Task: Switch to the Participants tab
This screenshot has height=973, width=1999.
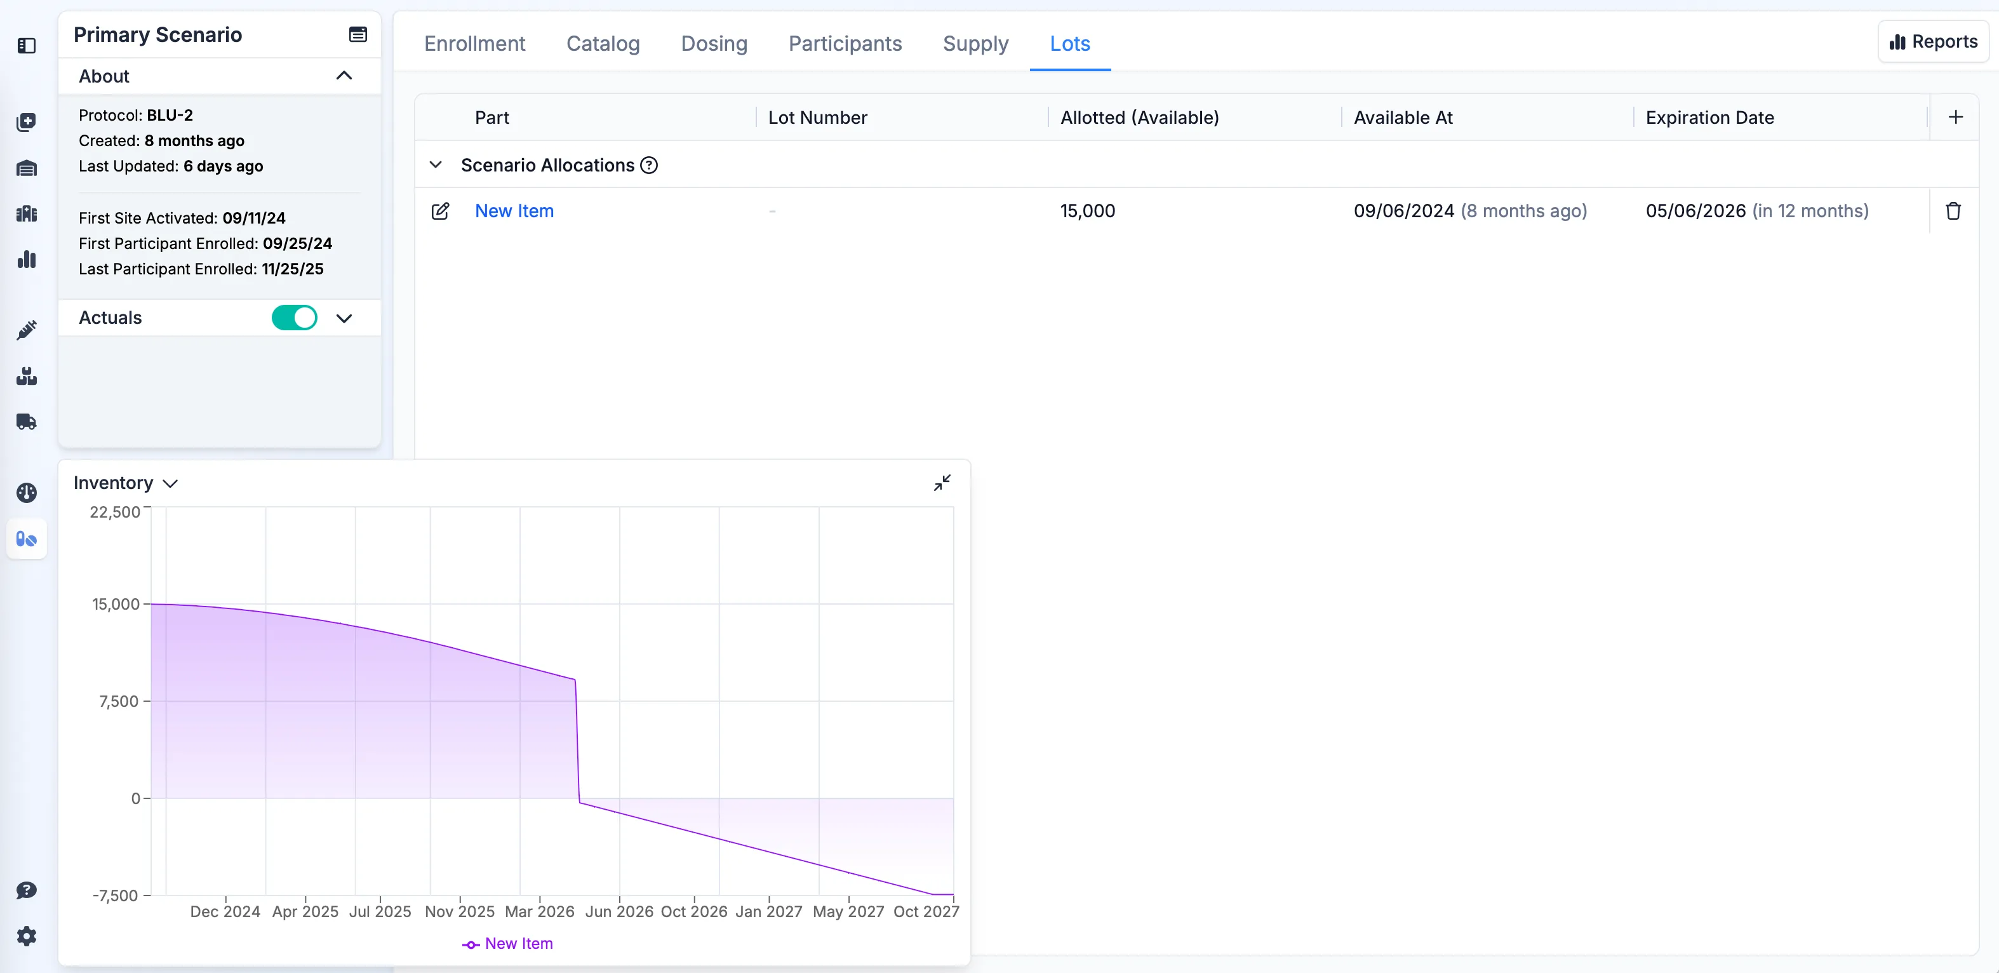Action: (x=845, y=43)
